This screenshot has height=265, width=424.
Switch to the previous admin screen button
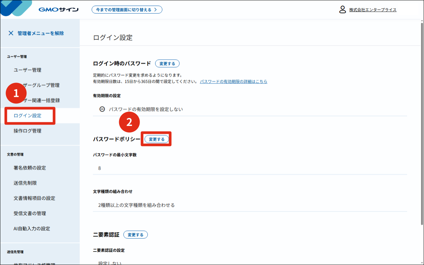tap(127, 10)
